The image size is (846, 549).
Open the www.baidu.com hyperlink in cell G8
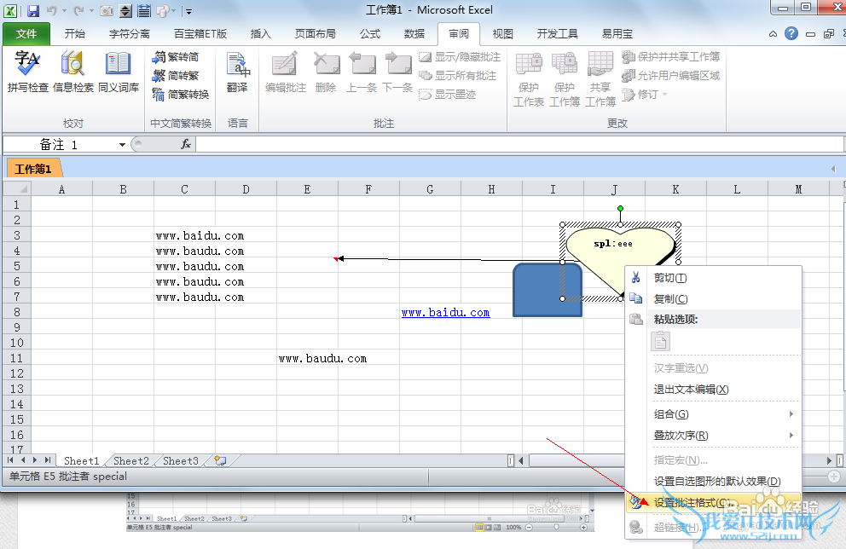coord(446,312)
